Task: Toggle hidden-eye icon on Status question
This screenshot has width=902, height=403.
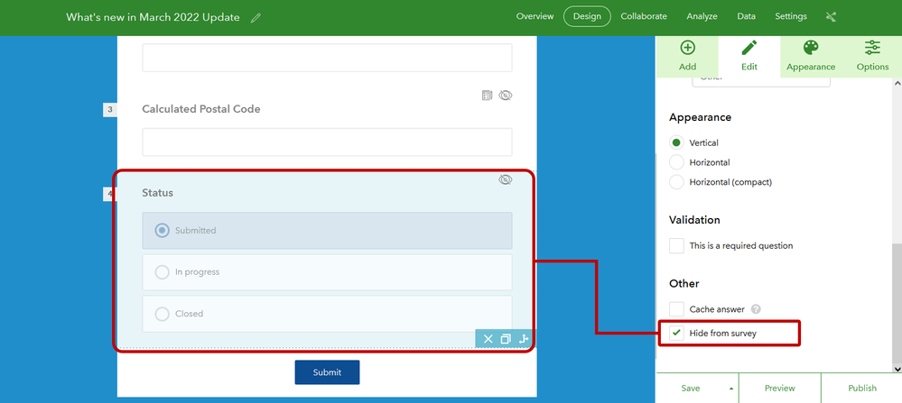Action: (505, 179)
